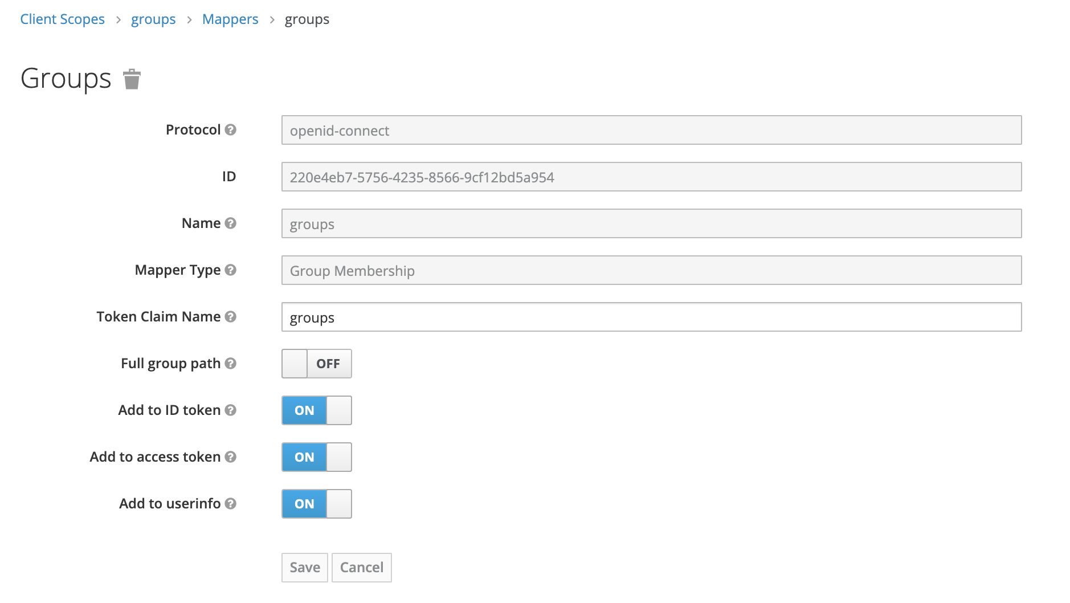
Task: Click the trash icon next to Groups
Action: pos(132,79)
